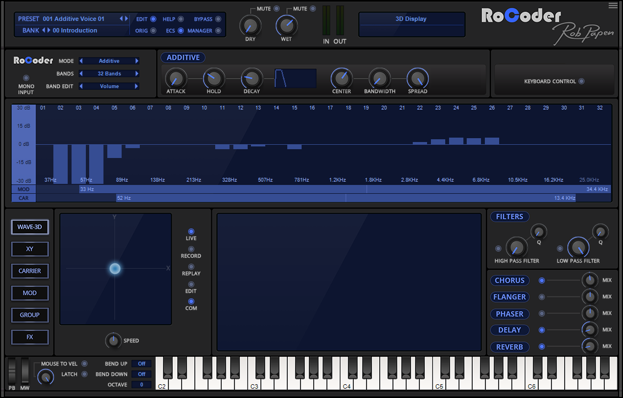Click the Low Pass Filter knob
Viewport: 623px width, 398px height.
tap(578, 248)
